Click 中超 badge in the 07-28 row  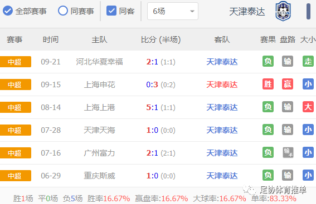click(16, 130)
